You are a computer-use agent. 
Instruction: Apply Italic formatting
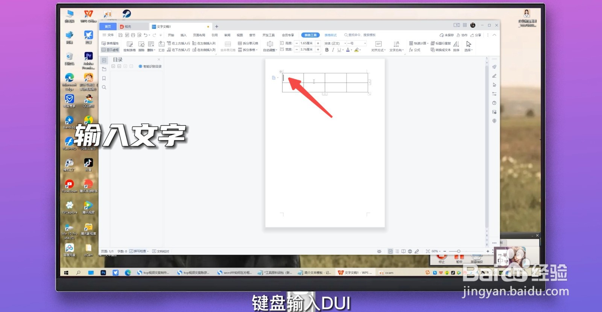point(333,50)
